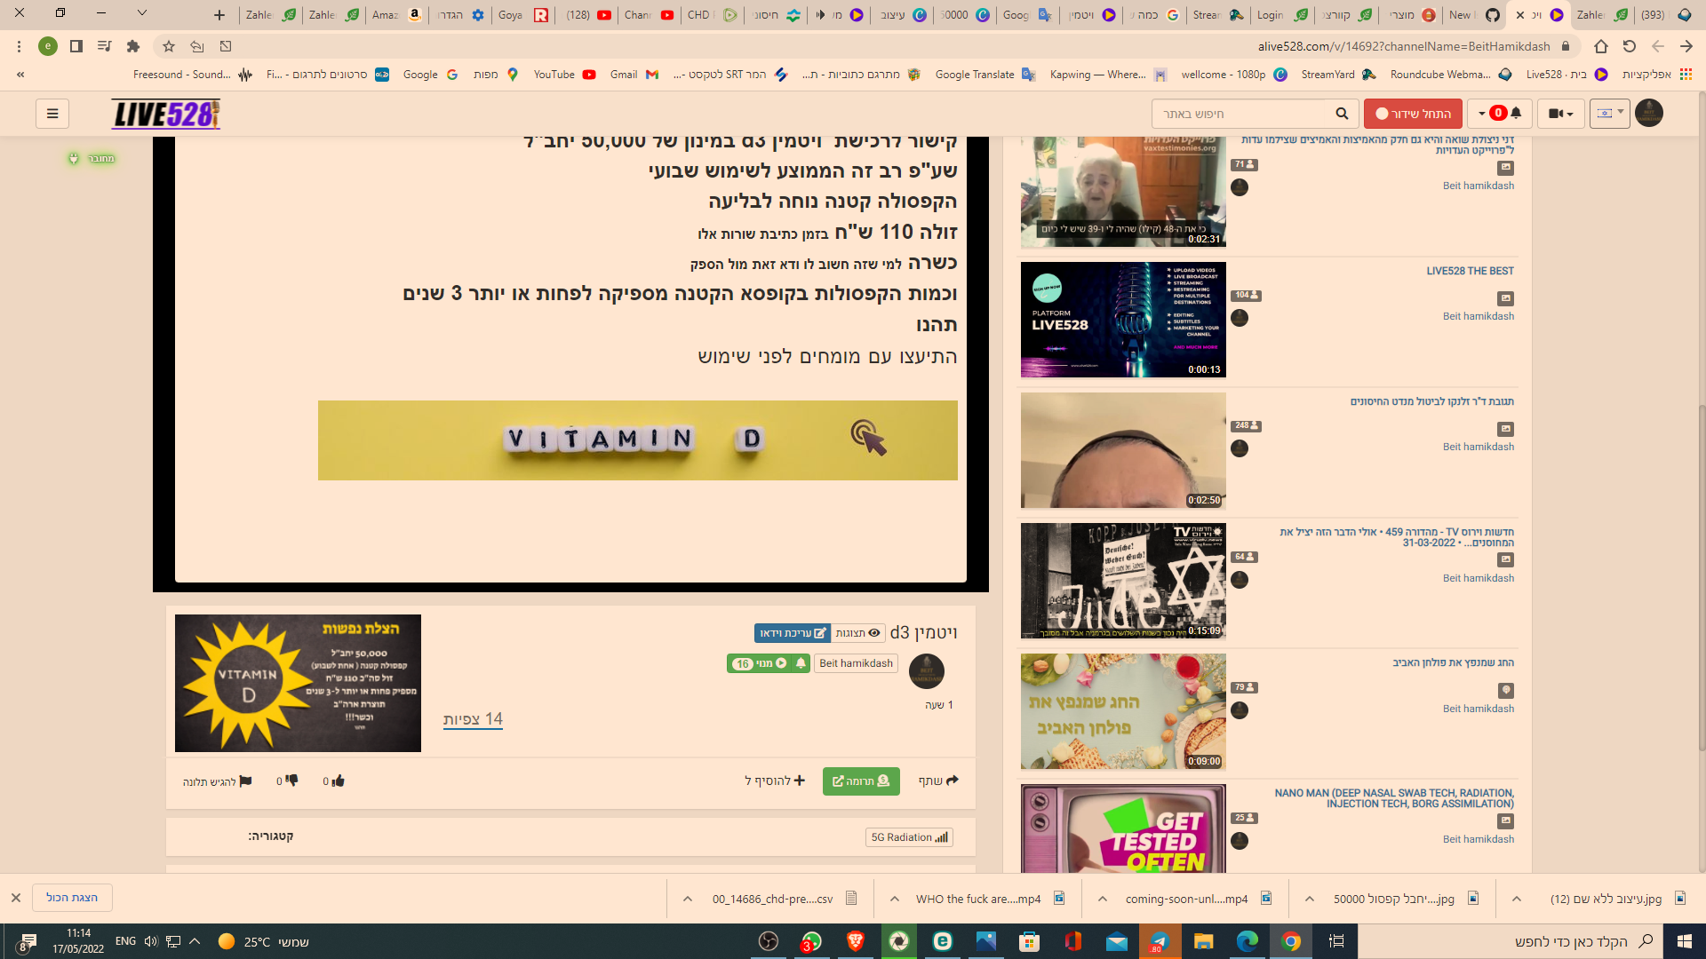Image resolution: width=1706 pixels, height=959 pixels.
Task: Open the NANO MAN video title
Action: point(1394,798)
